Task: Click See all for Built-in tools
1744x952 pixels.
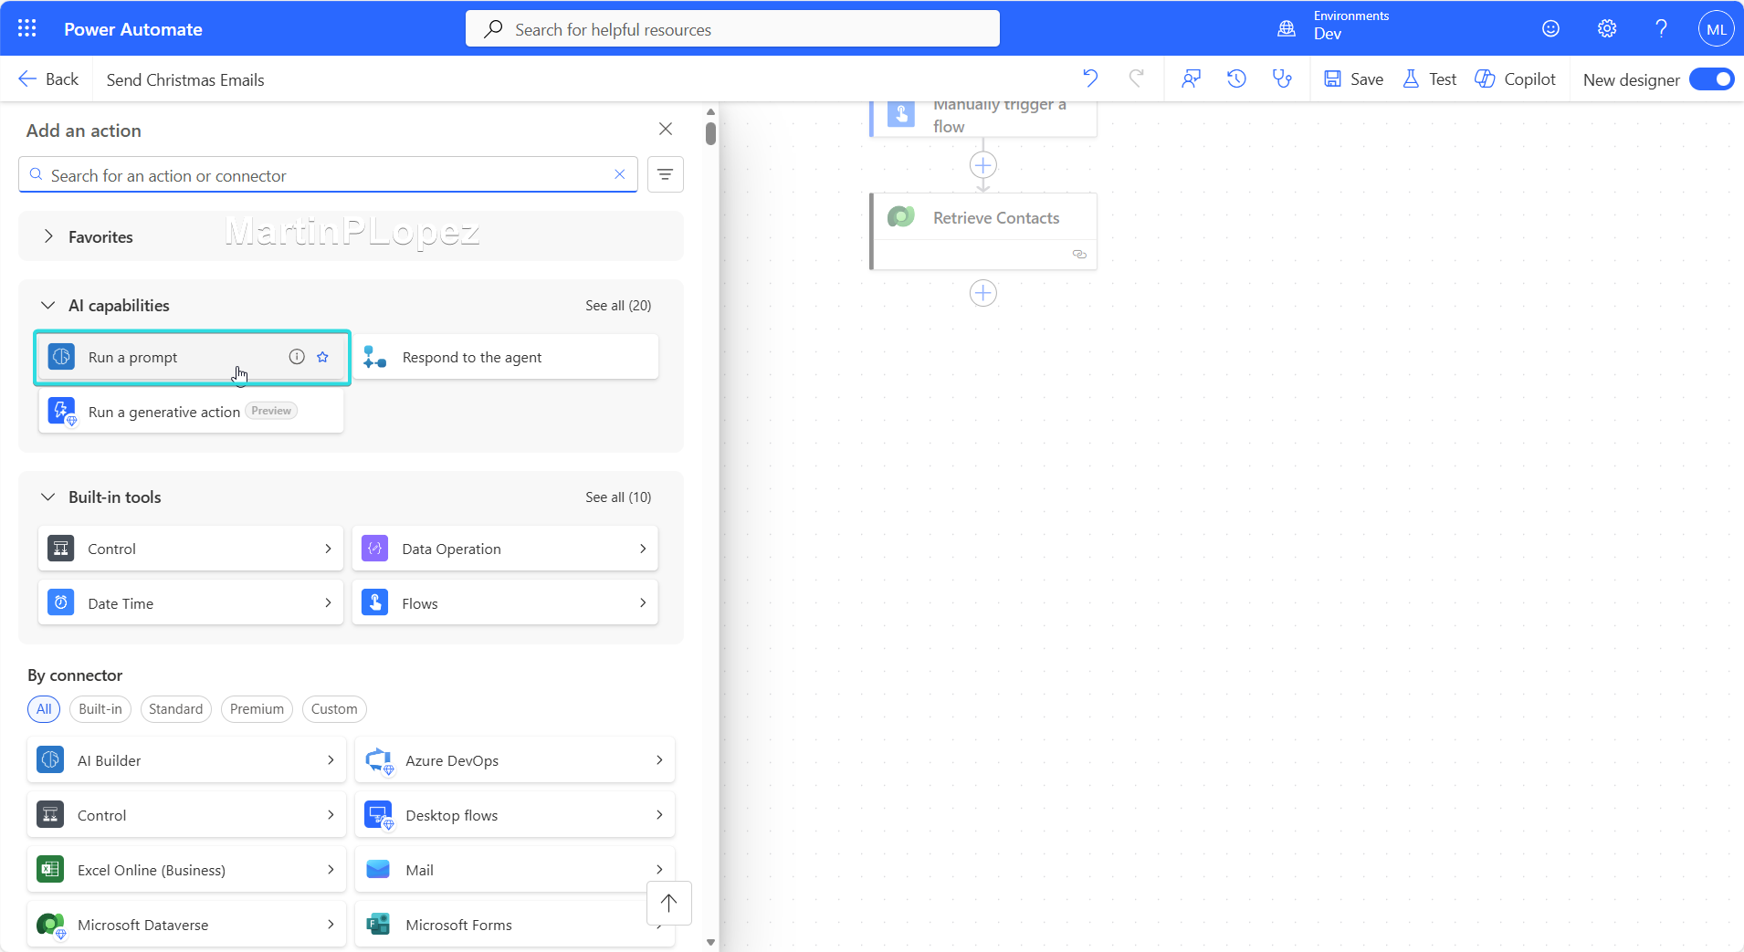Action: click(x=618, y=497)
